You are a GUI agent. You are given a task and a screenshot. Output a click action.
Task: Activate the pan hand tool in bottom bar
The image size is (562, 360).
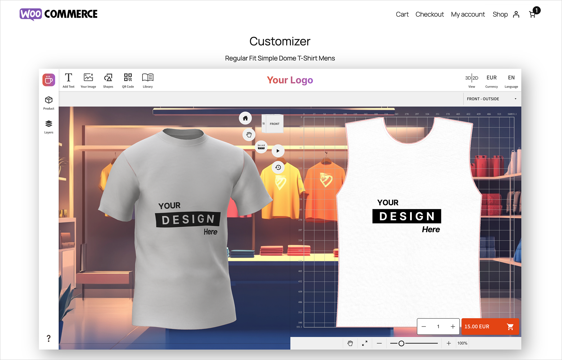pos(350,343)
